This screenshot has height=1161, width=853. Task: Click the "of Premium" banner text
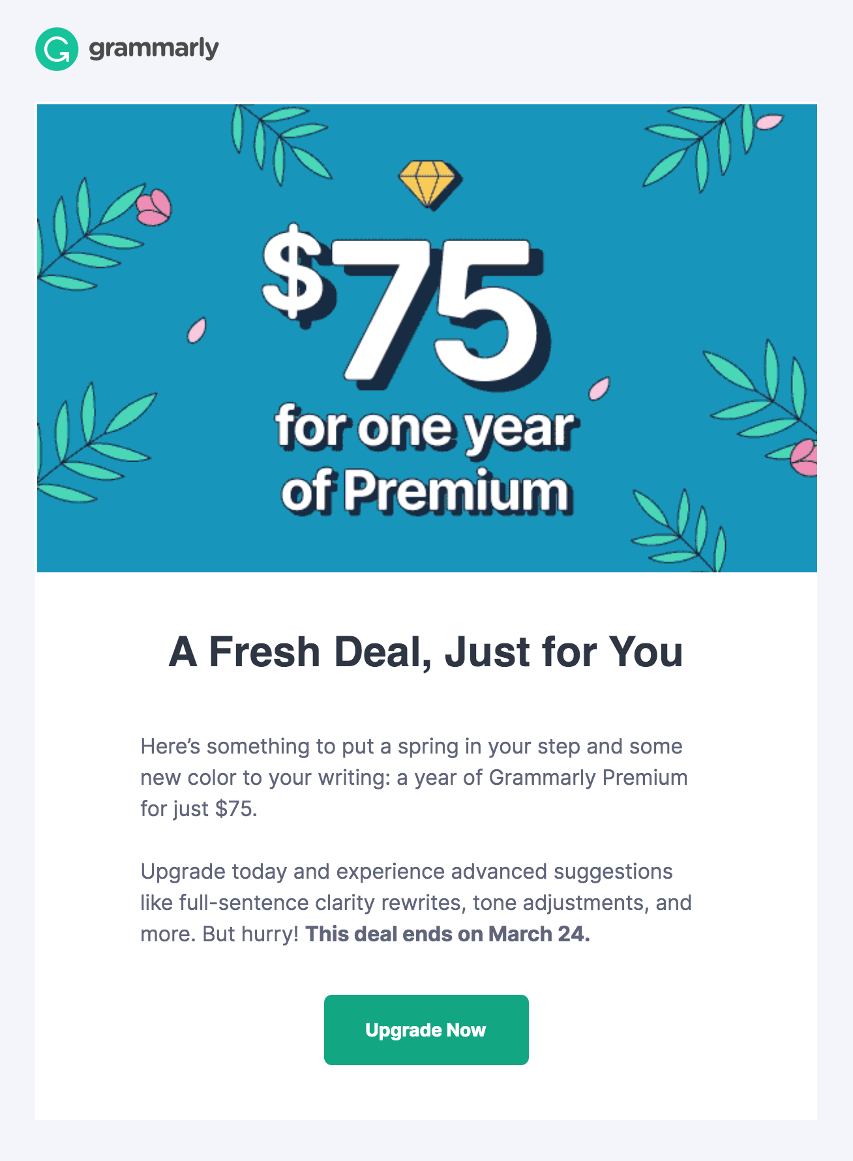point(426,490)
